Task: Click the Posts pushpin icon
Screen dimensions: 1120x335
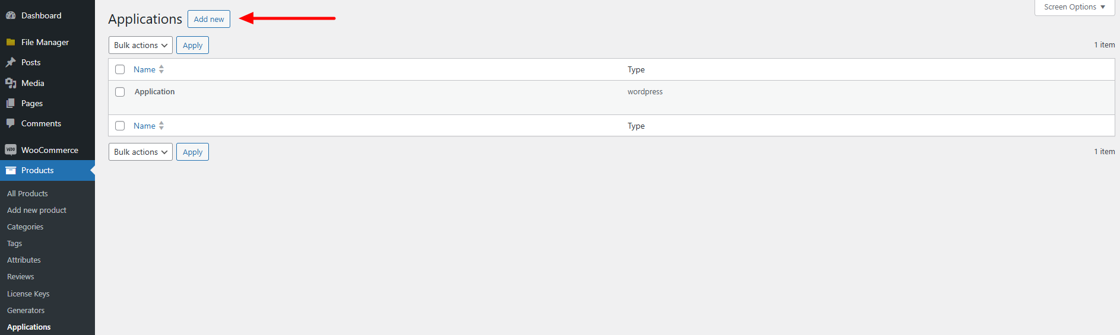Action: 11,62
